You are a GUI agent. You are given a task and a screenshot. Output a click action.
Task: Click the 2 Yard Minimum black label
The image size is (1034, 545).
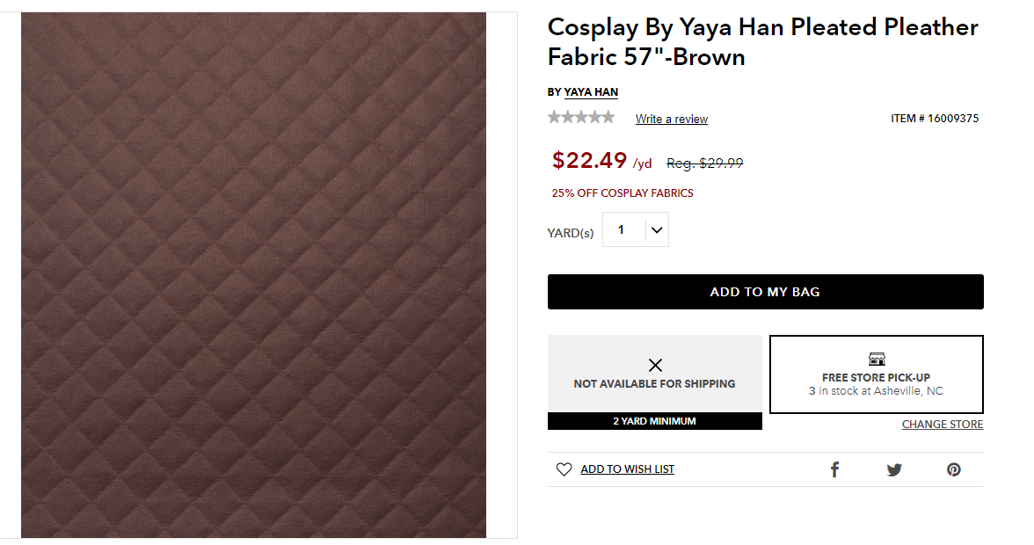click(x=654, y=421)
